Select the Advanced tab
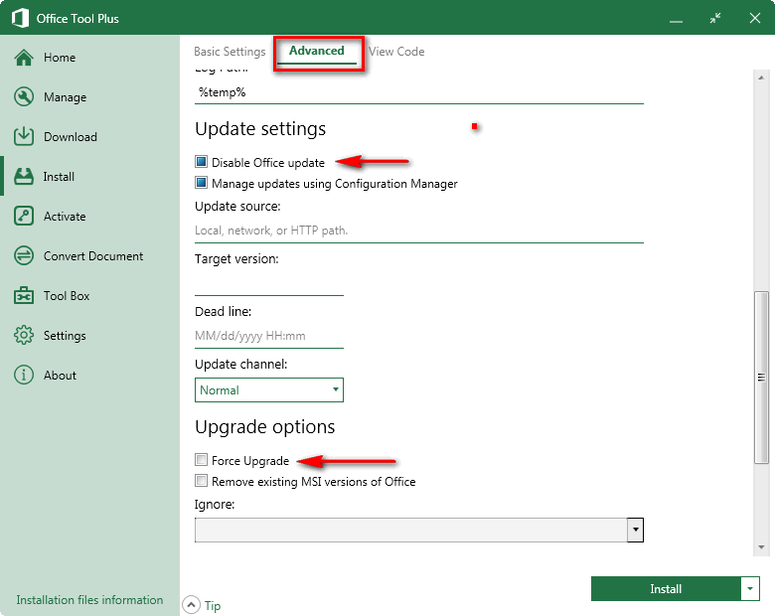Screen dimensions: 775x616 (x=316, y=51)
